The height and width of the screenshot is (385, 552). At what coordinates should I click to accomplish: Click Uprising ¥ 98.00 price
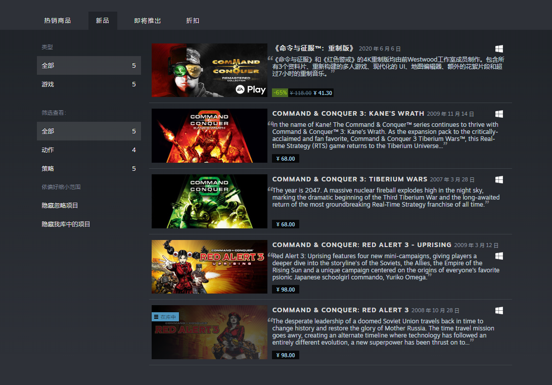pyautogui.click(x=286, y=290)
